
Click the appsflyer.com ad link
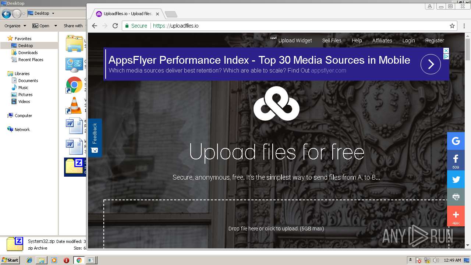click(x=329, y=71)
